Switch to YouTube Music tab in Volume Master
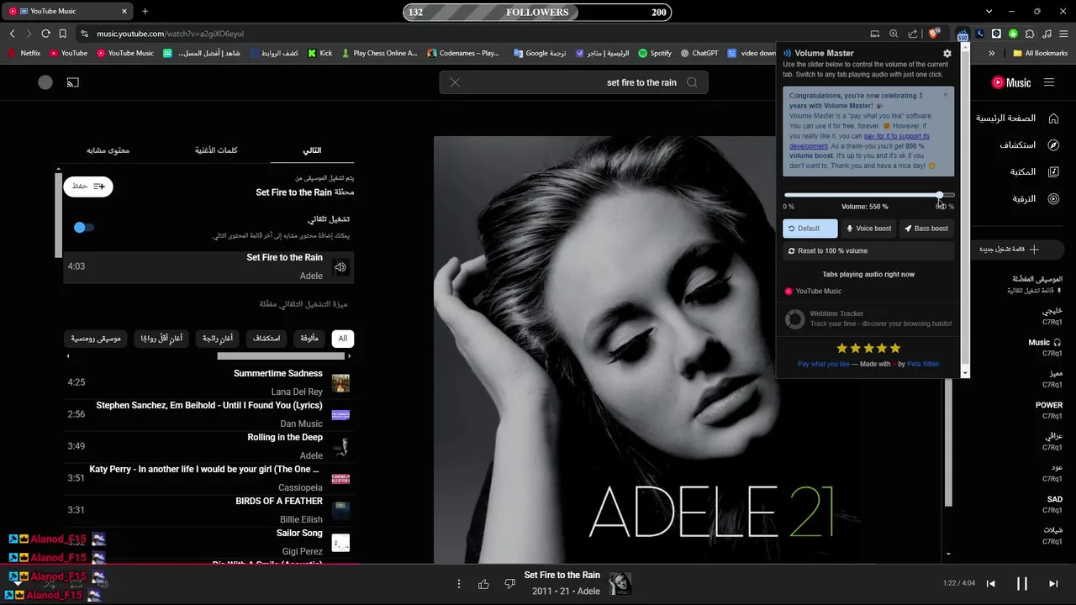The image size is (1076, 605). [x=818, y=292]
